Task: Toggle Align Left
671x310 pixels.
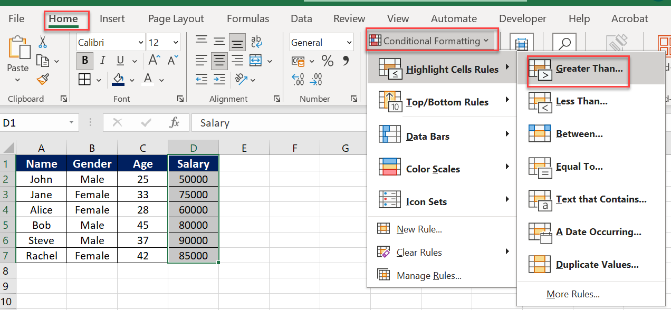Action: (x=202, y=60)
